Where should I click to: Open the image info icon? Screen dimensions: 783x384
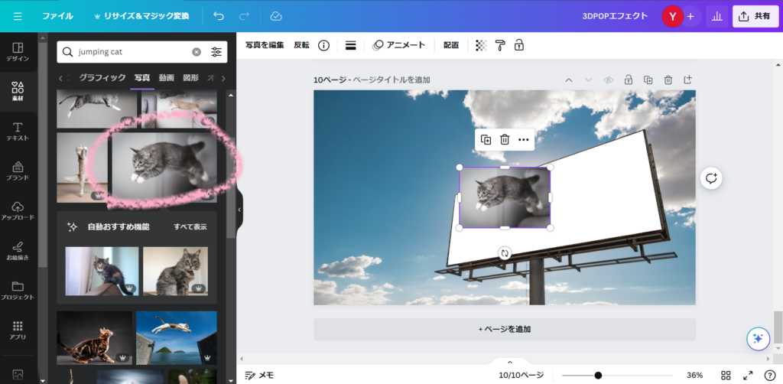tap(323, 45)
